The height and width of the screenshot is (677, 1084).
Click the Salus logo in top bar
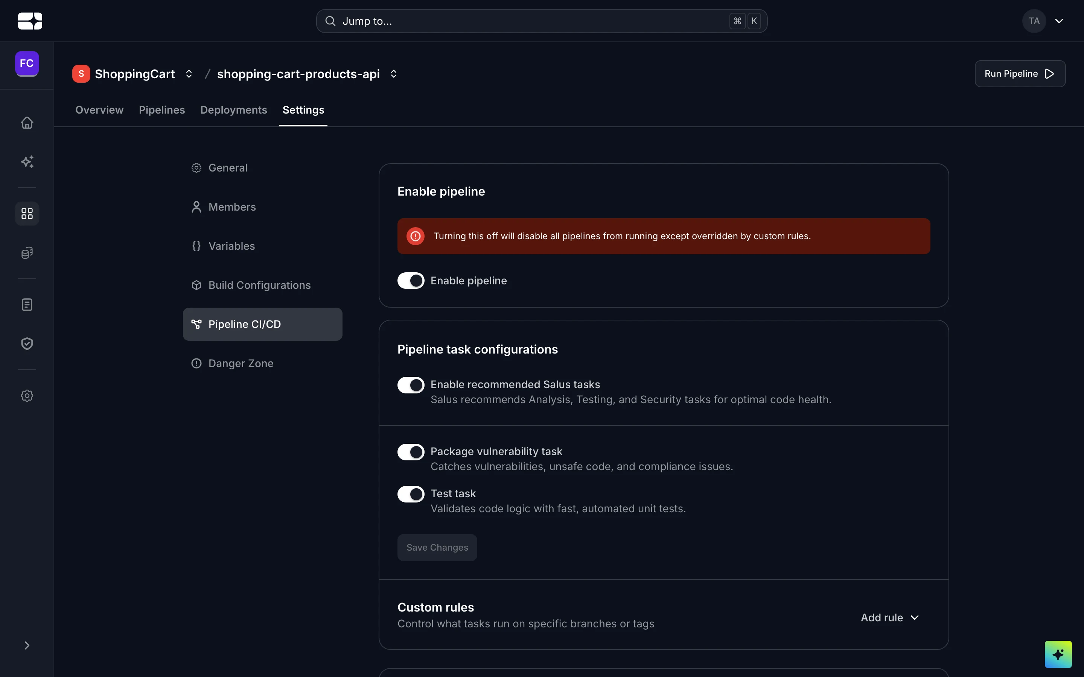point(30,21)
